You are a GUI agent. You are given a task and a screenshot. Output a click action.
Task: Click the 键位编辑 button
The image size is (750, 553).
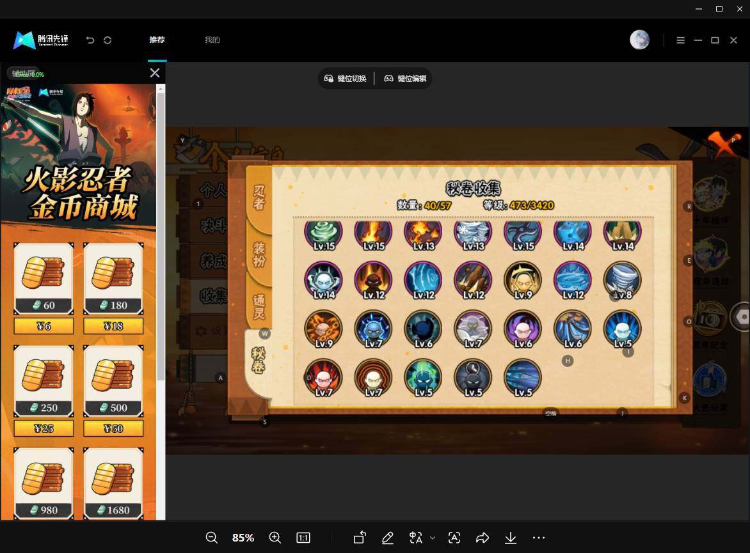[x=405, y=79]
